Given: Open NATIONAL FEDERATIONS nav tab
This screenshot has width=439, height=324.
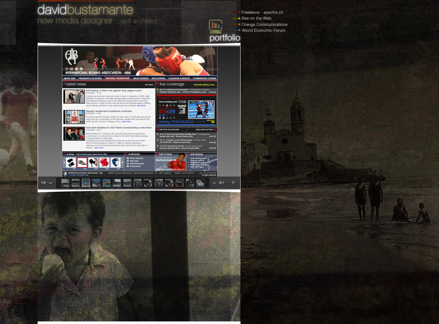Looking at the screenshot, I should click(117, 79).
